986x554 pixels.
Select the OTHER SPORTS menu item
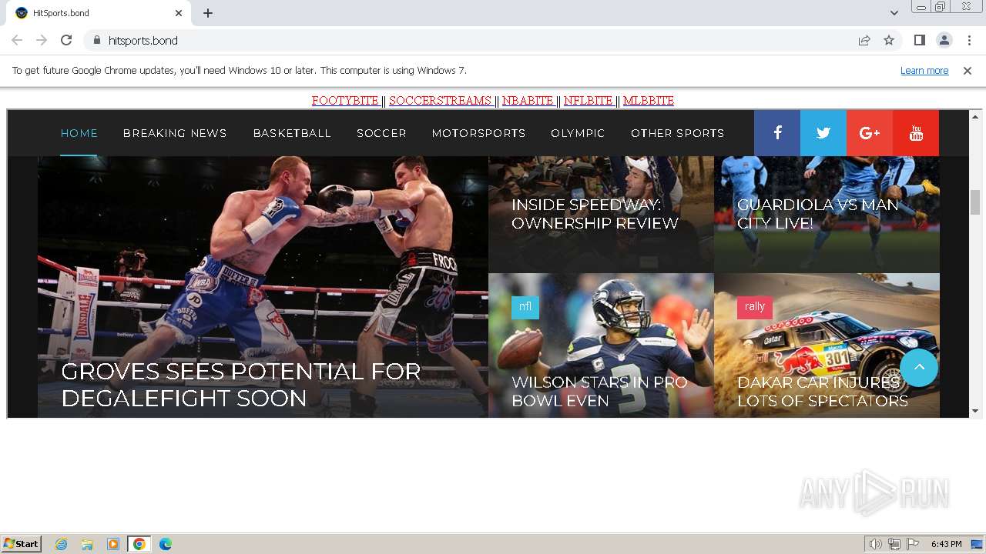pos(677,133)
